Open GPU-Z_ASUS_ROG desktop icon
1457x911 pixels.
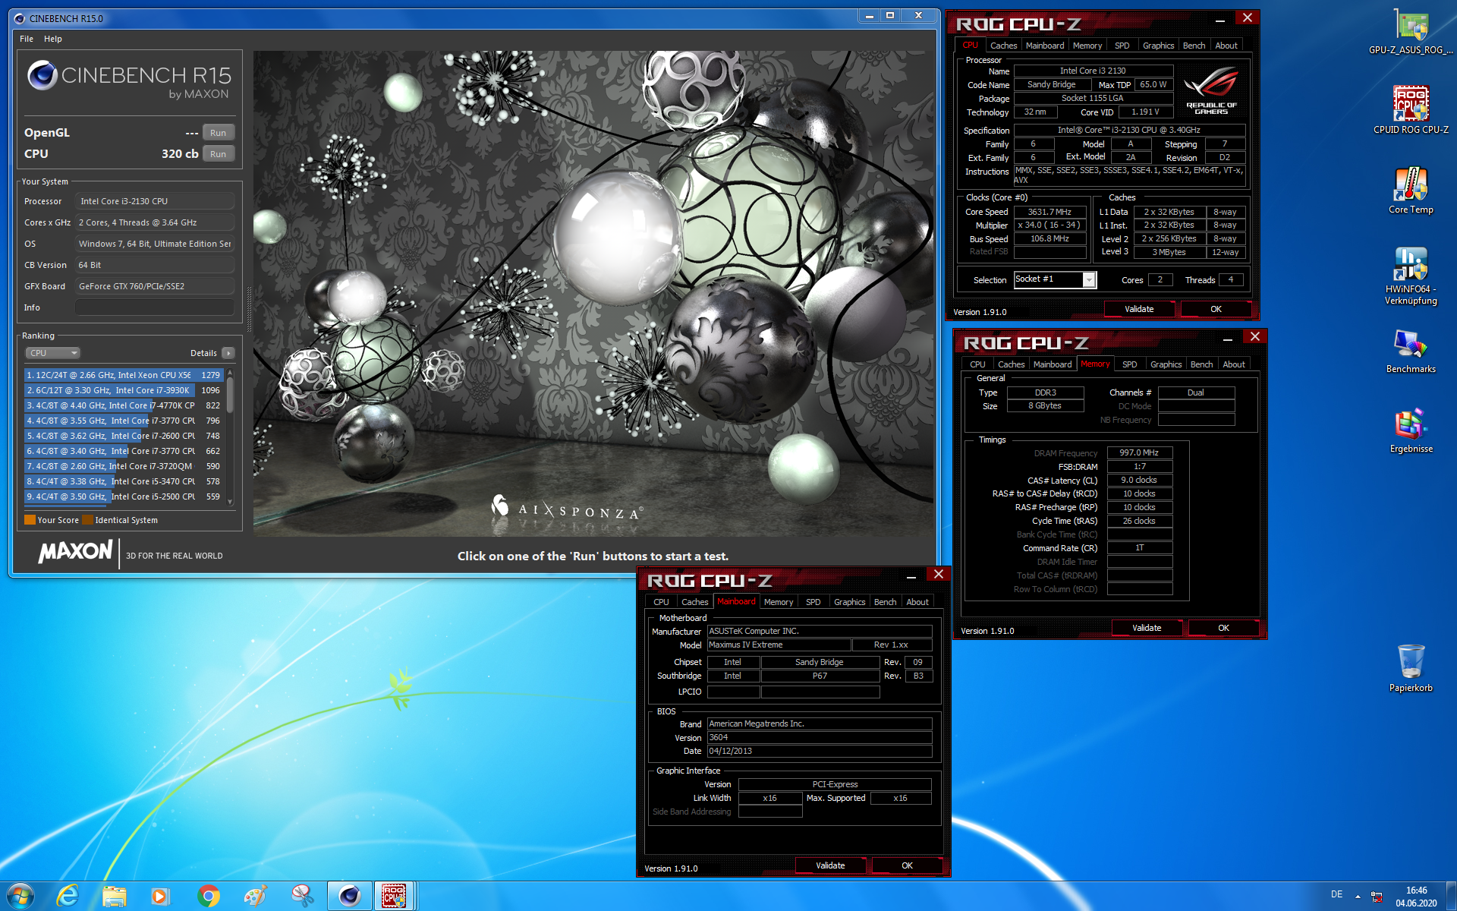pyautogui.click(x=1411, y=32)
